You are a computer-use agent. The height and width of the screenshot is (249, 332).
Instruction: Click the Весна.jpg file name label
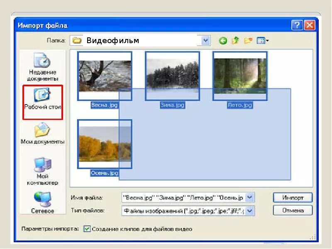(105, 105)
